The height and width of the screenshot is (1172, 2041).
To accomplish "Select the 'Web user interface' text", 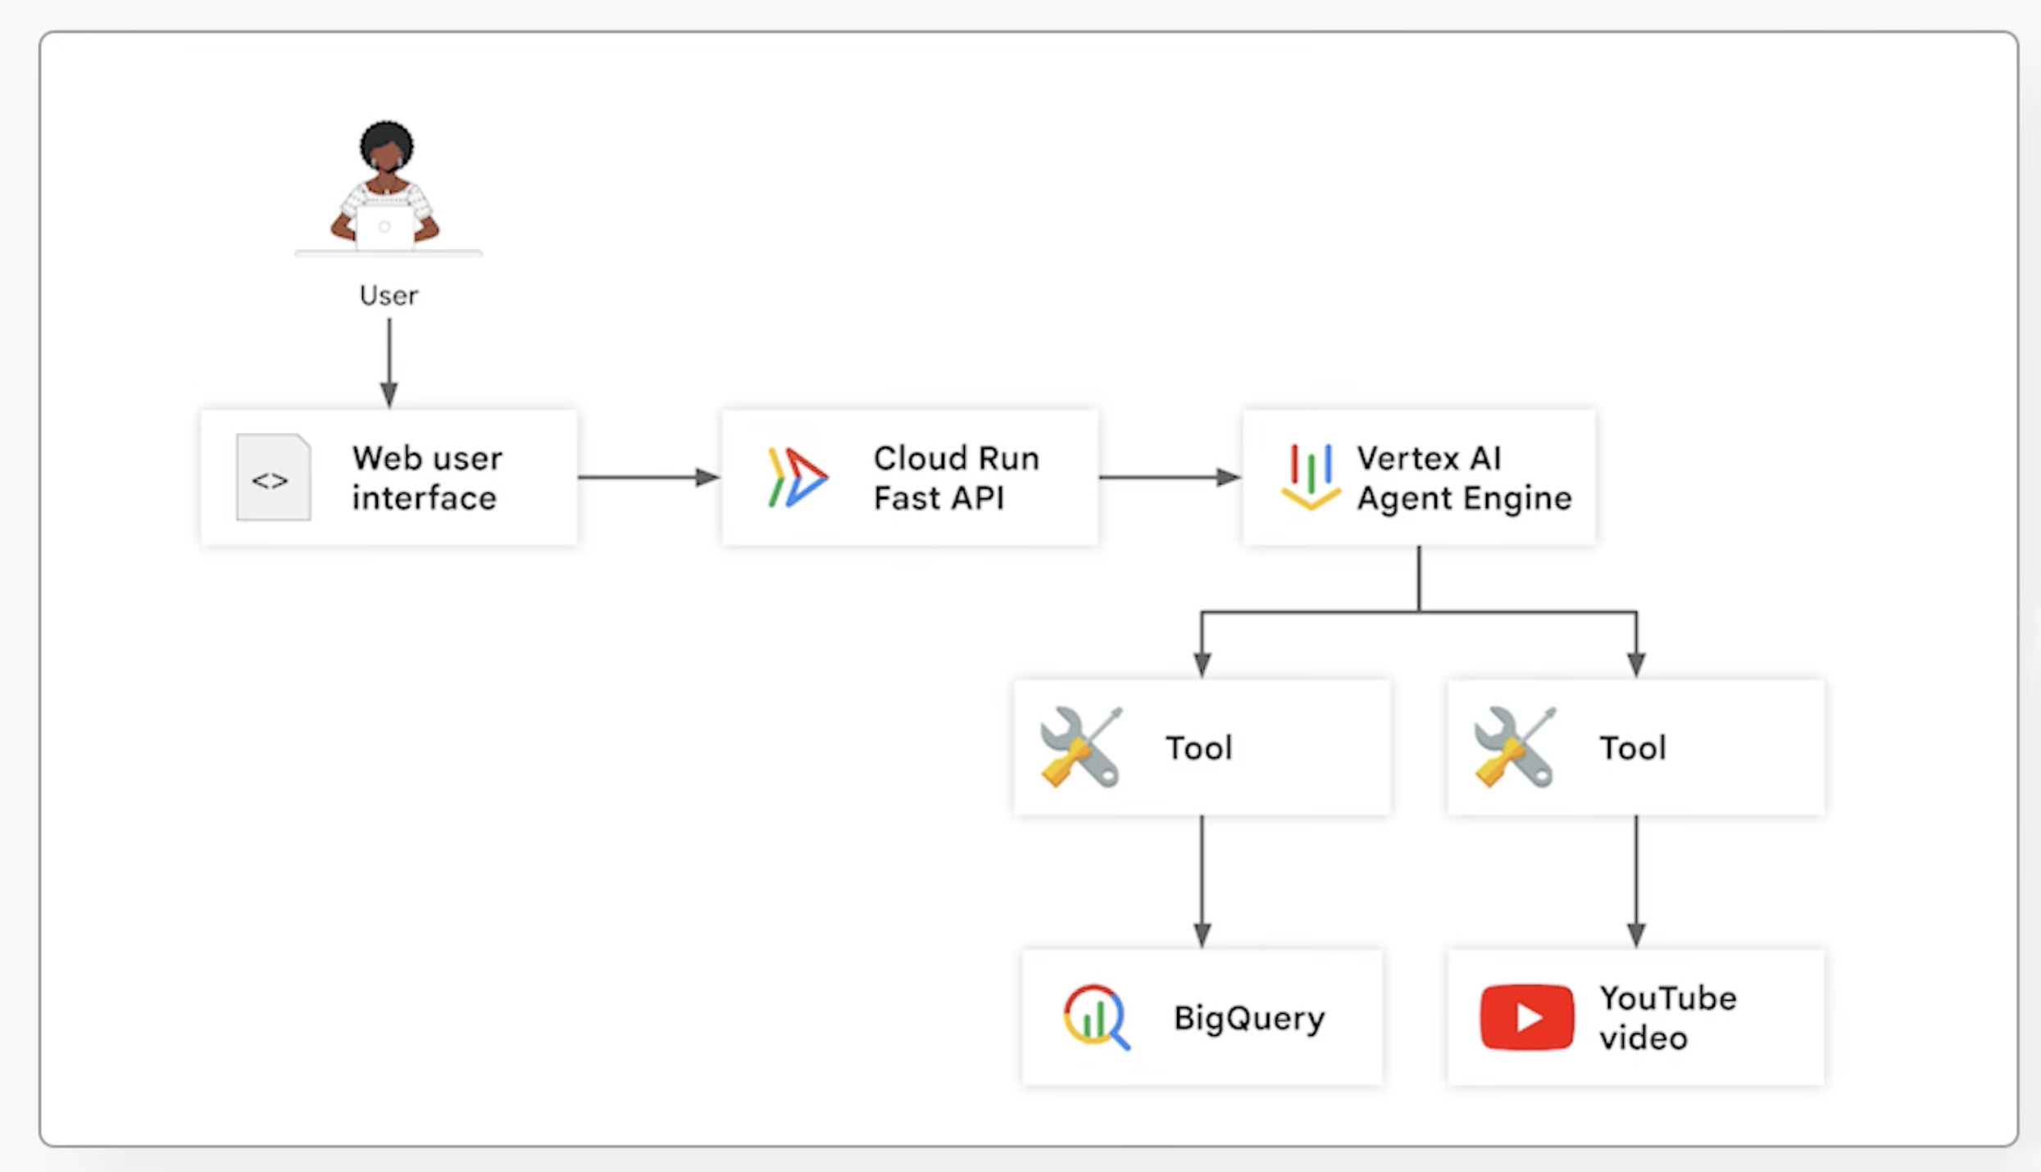I will click(x=426, y=478).
